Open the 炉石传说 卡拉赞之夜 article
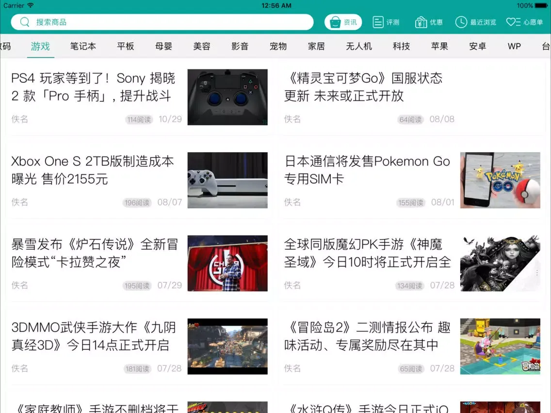Image resolution: width=551 pixels, height=413 pixels. click(x=95, y=253)
